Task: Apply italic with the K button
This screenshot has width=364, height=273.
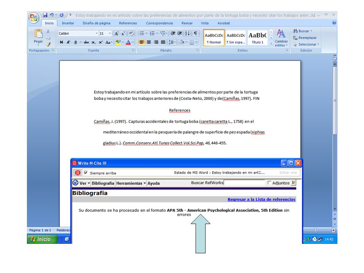Action: (x=68, y=42)
